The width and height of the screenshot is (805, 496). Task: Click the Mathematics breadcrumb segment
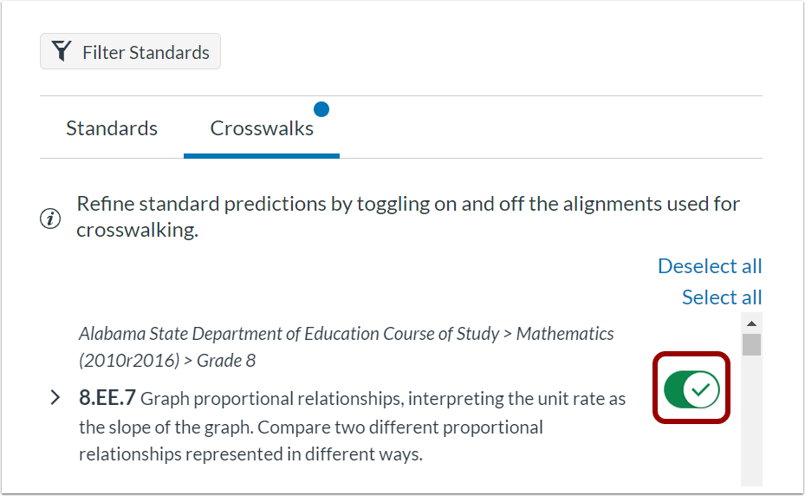click(x=565, y=334)
